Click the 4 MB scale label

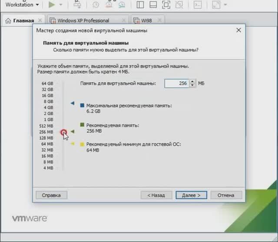48,168
